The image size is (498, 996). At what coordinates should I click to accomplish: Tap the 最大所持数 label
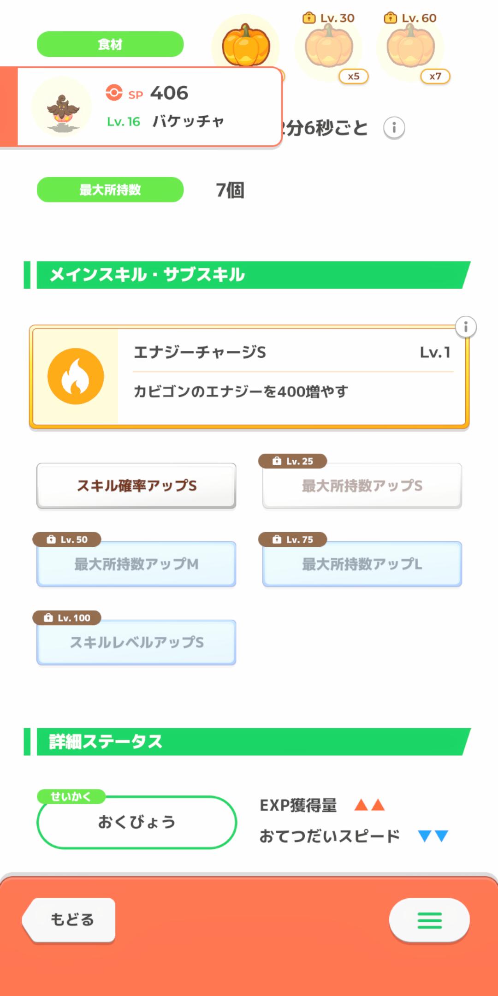110,190
